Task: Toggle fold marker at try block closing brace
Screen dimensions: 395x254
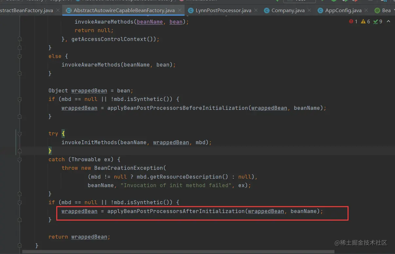Action: tap(20, 151)
